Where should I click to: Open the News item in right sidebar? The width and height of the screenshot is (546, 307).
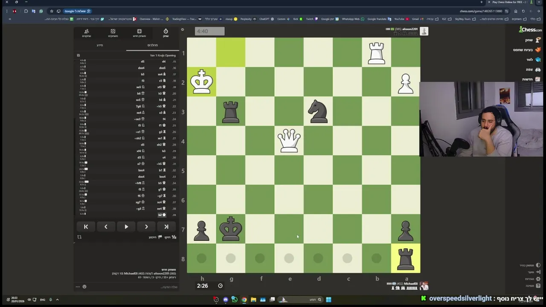pyautogui.click(x=531, y=79)
